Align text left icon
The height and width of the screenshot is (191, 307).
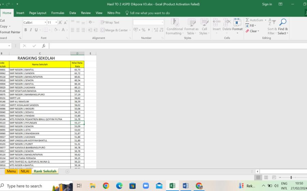click(x=72, y=30)
